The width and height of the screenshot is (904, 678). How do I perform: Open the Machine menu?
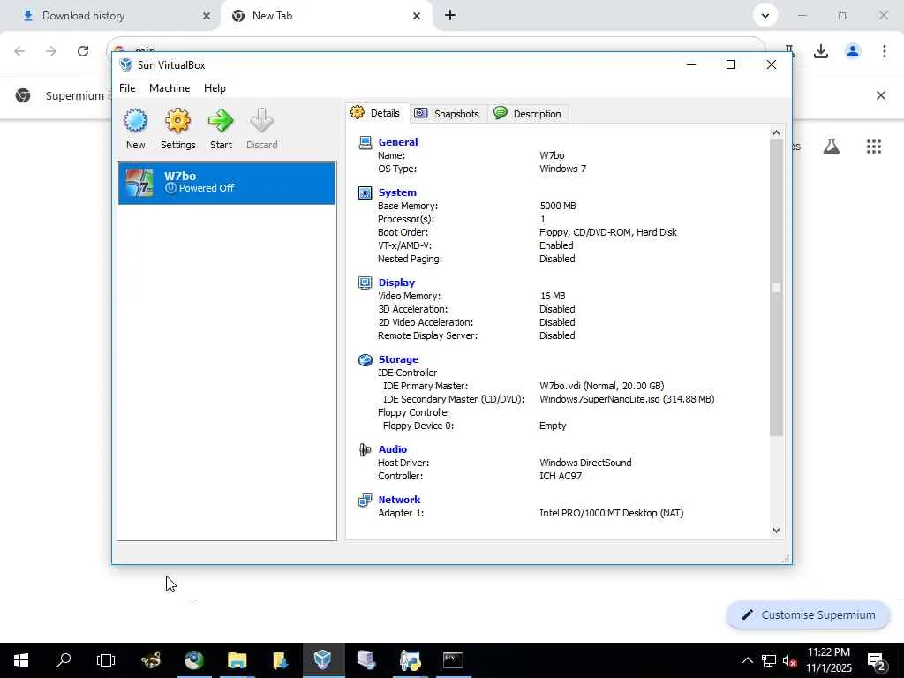point(169,88)
